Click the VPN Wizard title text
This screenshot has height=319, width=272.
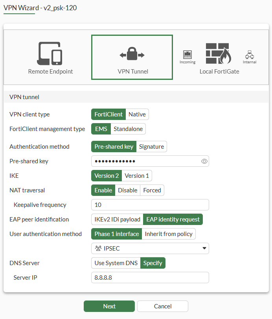click(40, 8)
